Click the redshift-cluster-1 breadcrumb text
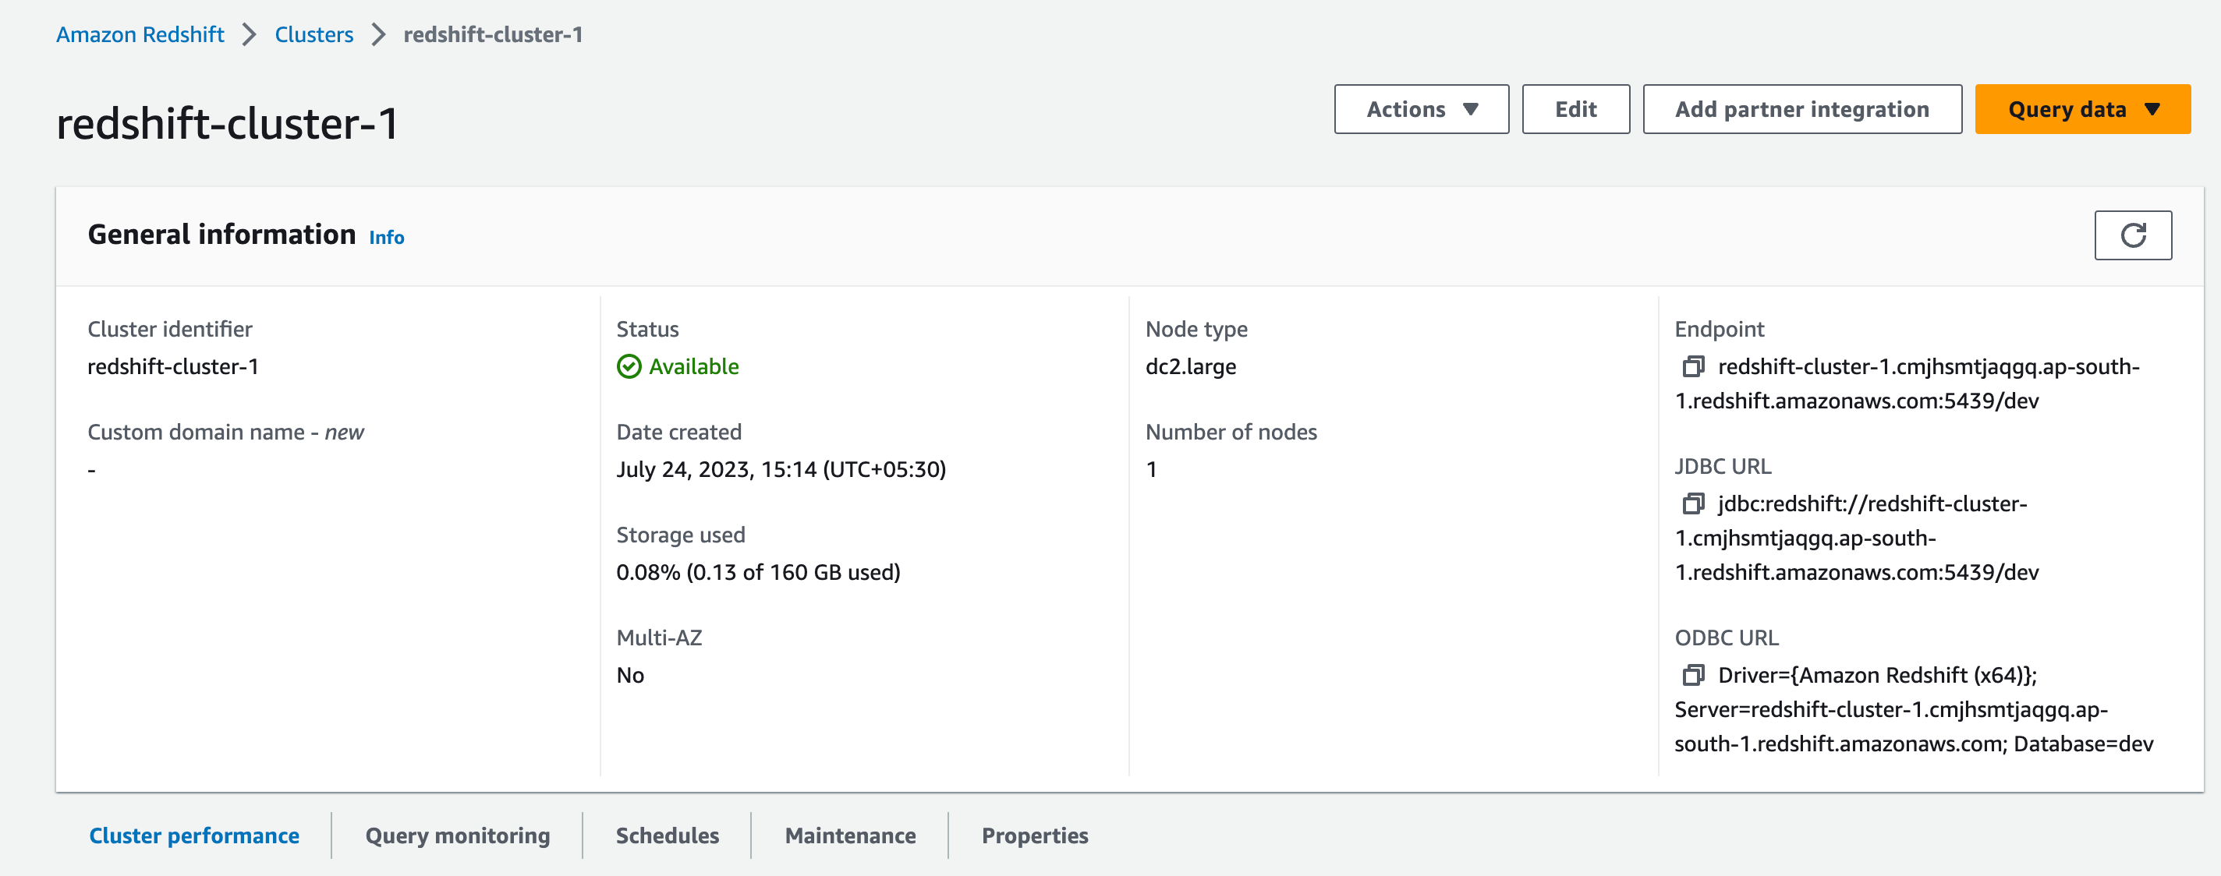The height and width of the screenshot is (876, 2221). pos(493,34)
